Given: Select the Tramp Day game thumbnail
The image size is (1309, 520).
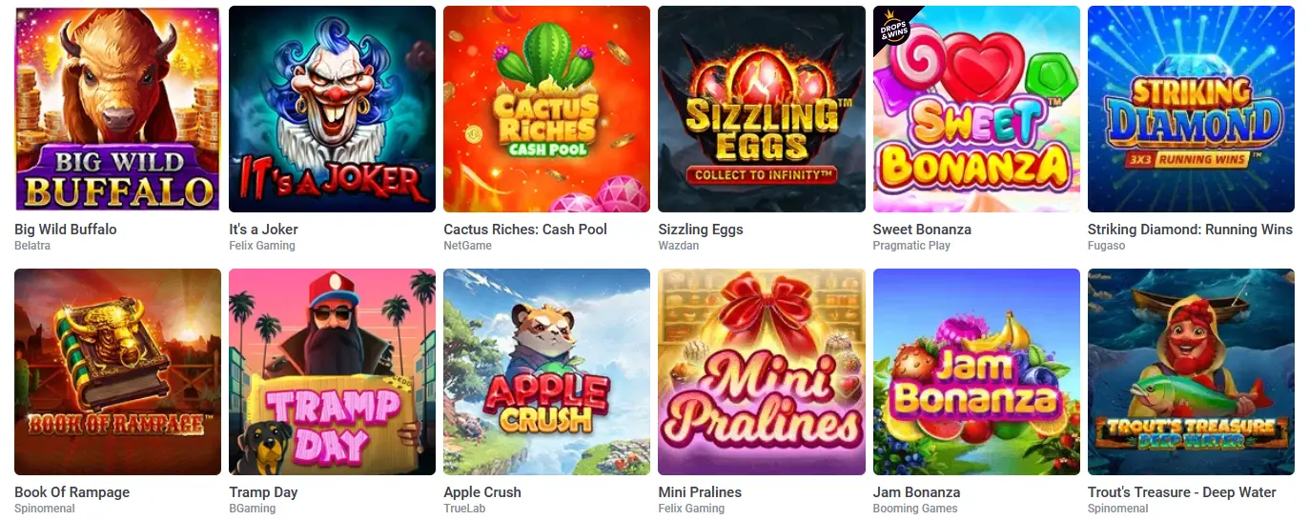Looking at the screenshot, I should [333, 371].
